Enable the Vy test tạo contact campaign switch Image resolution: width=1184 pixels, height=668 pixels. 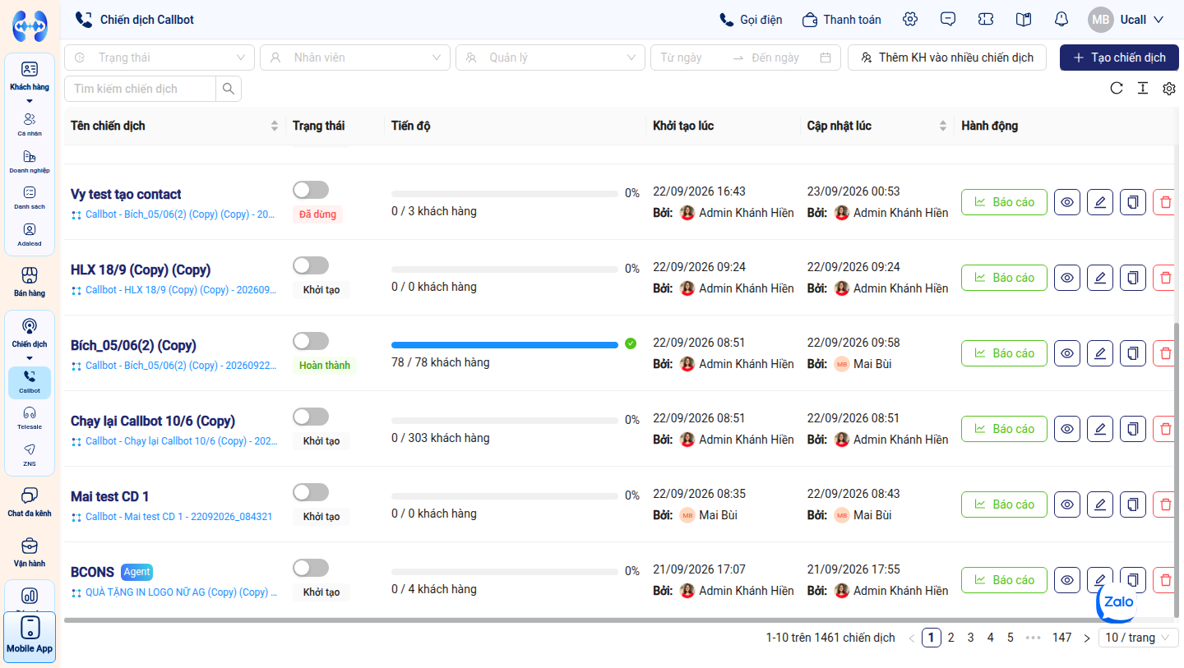point(311,190)
